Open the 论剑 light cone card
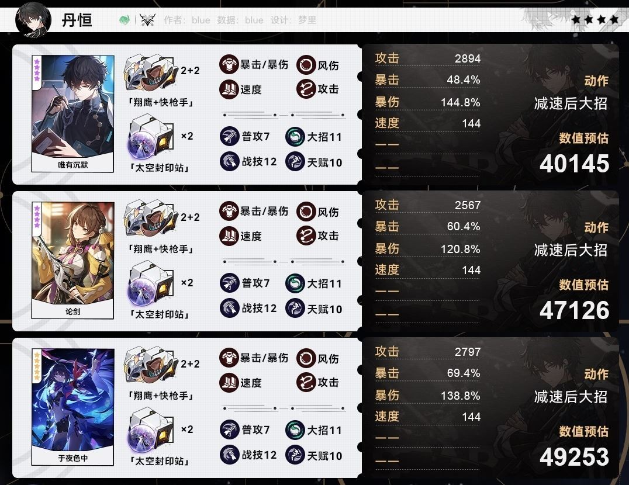Screen dimensions: 629x485 [x=72, y=261]
